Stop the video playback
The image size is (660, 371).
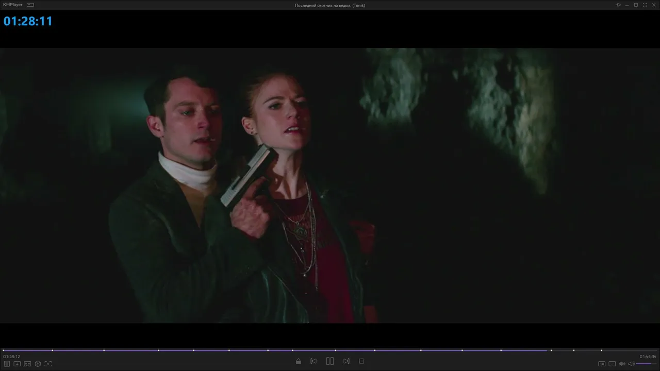[x=361, y=361]
